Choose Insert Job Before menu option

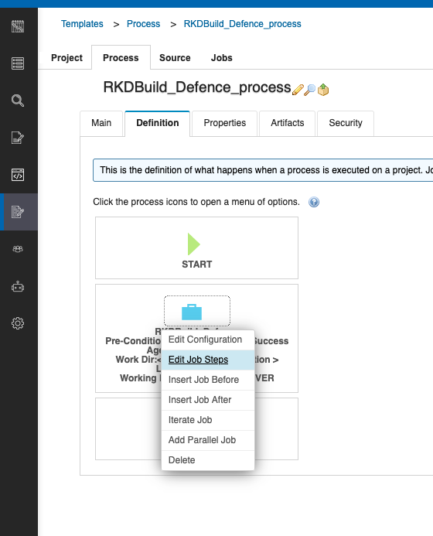point(208,380)
